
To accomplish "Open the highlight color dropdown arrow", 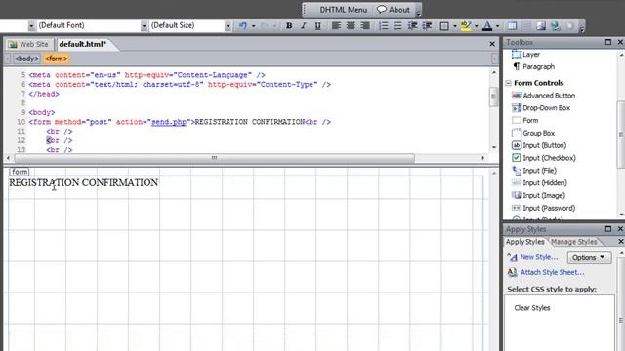I will (476, 26).
